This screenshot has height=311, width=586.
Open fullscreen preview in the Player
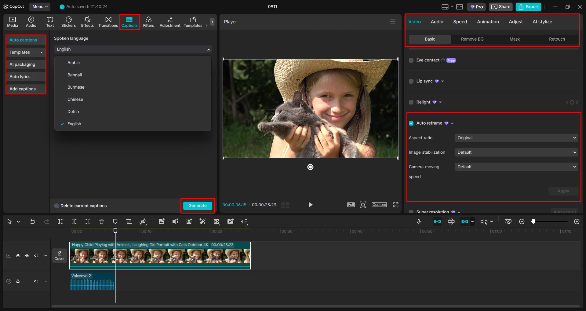[x=396, y=205]
